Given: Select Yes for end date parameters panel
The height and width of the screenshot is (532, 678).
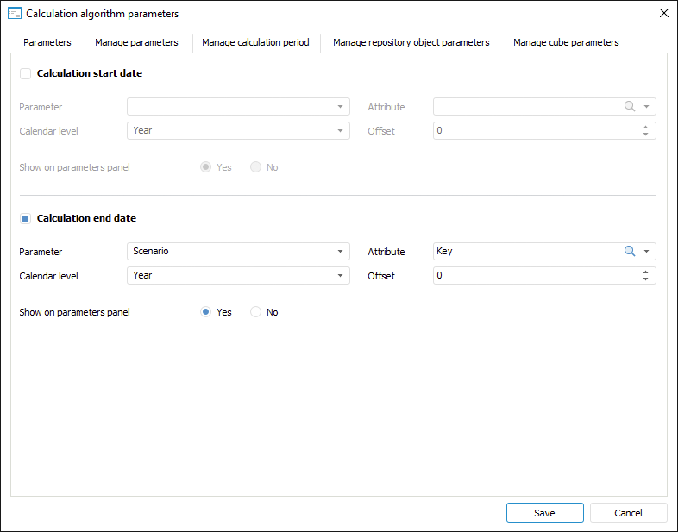Looking at the screenshot, I should click(x=206, y=312).
